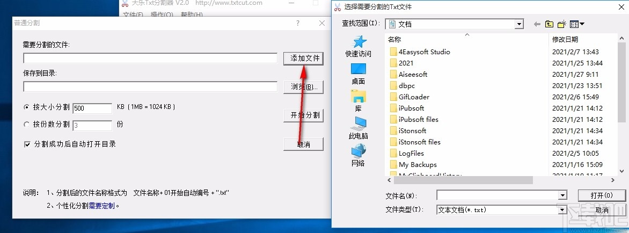Jump to Desktop (桌面) location

358,74
